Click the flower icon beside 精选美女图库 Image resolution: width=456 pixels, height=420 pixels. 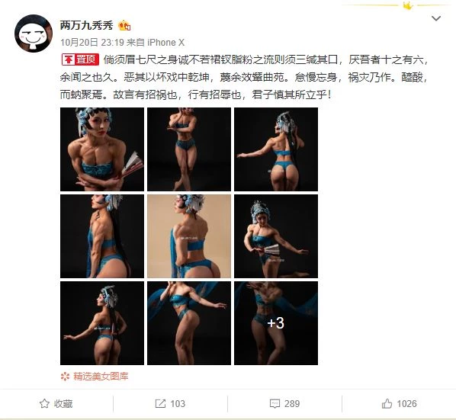tap(65, 377)
